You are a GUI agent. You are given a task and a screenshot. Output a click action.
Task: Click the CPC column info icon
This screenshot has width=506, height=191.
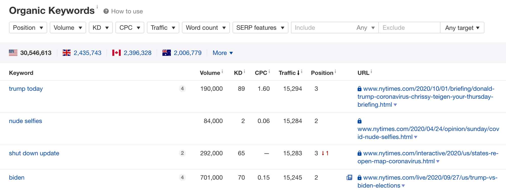point(269,72)
